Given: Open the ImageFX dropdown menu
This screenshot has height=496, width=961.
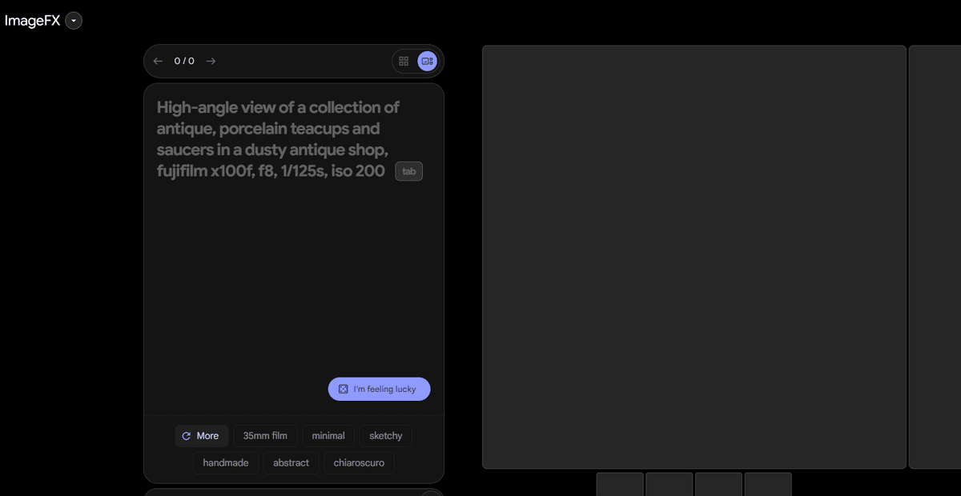Looking at the screenshot, I should click(x=74, y=21).
